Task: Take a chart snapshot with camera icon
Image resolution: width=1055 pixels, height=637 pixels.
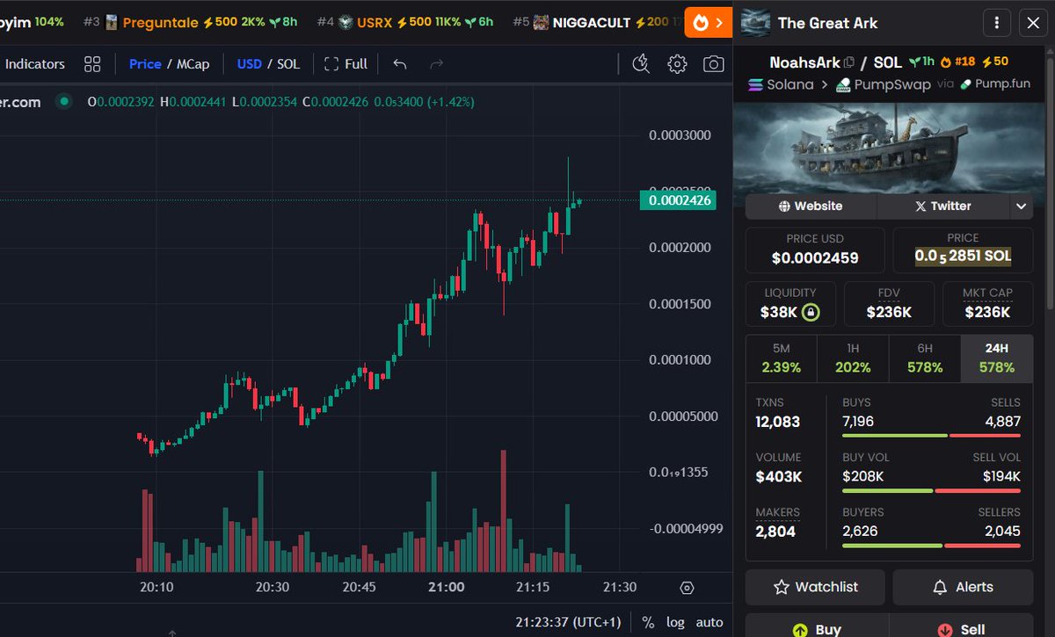Action: [x=714, y=64]
